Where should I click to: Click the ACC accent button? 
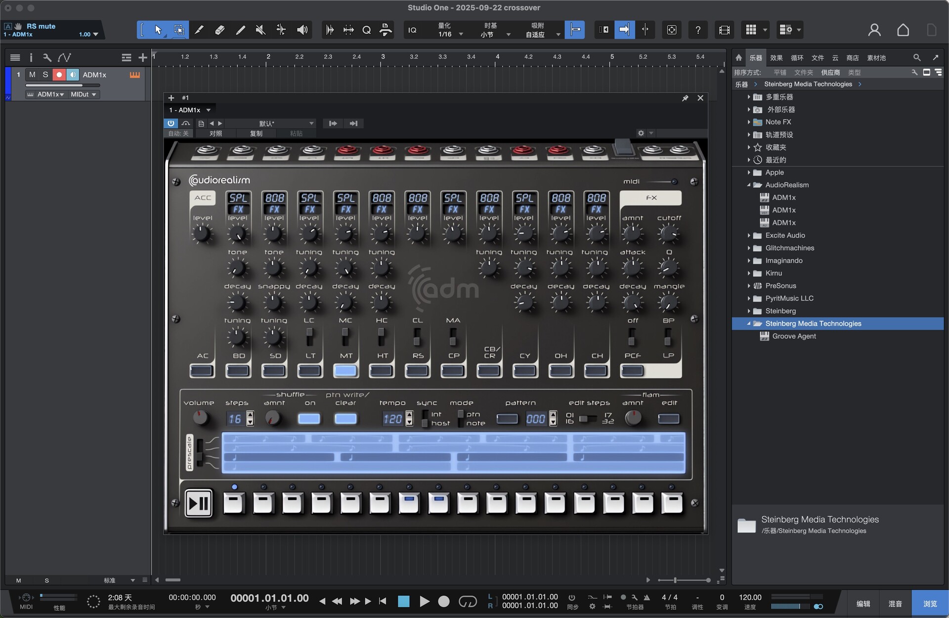coord(202,198)
